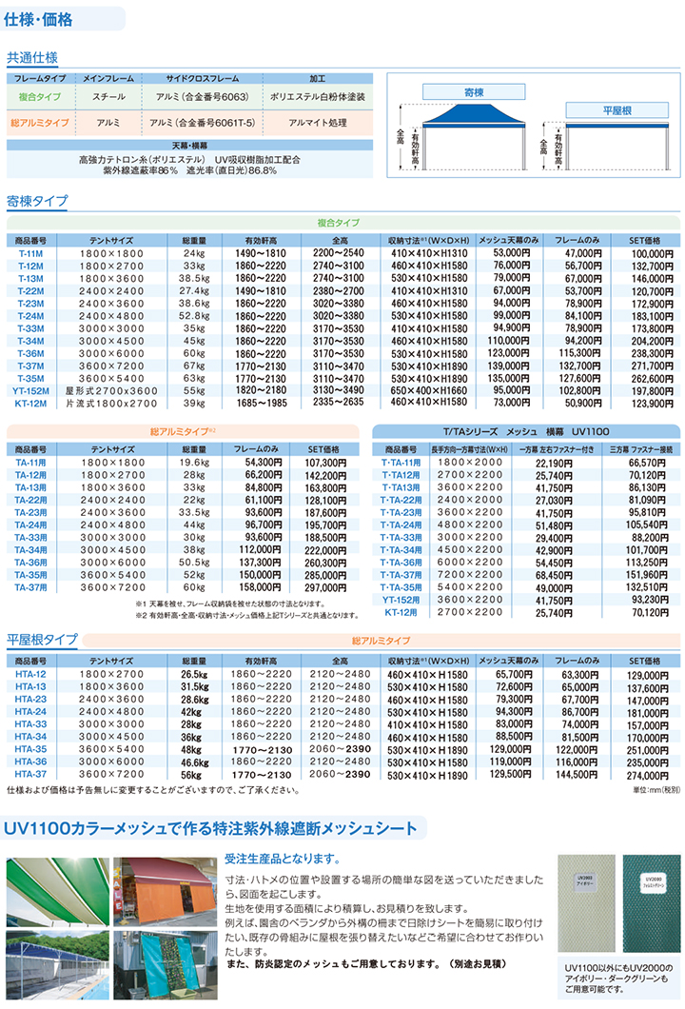
Task: Click TA-36用 frame price 137,300円
Action: tap(260, 563)
